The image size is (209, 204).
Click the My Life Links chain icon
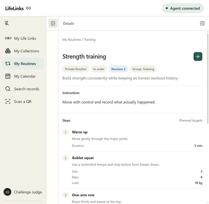click(8, 38)
